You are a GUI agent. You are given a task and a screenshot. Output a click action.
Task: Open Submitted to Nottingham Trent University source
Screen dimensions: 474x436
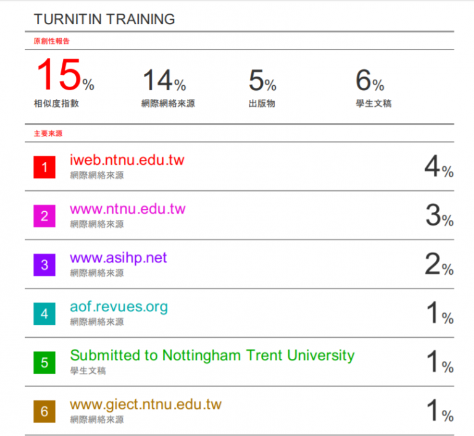(212, 356)
